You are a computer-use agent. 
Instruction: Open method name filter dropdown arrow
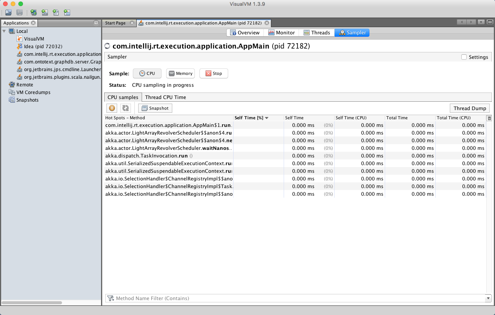488,298
